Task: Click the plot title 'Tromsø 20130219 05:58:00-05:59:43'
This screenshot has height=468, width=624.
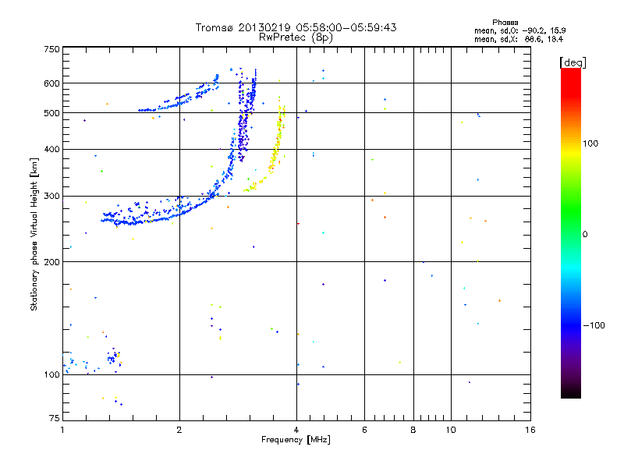Action: pos(296,27)
